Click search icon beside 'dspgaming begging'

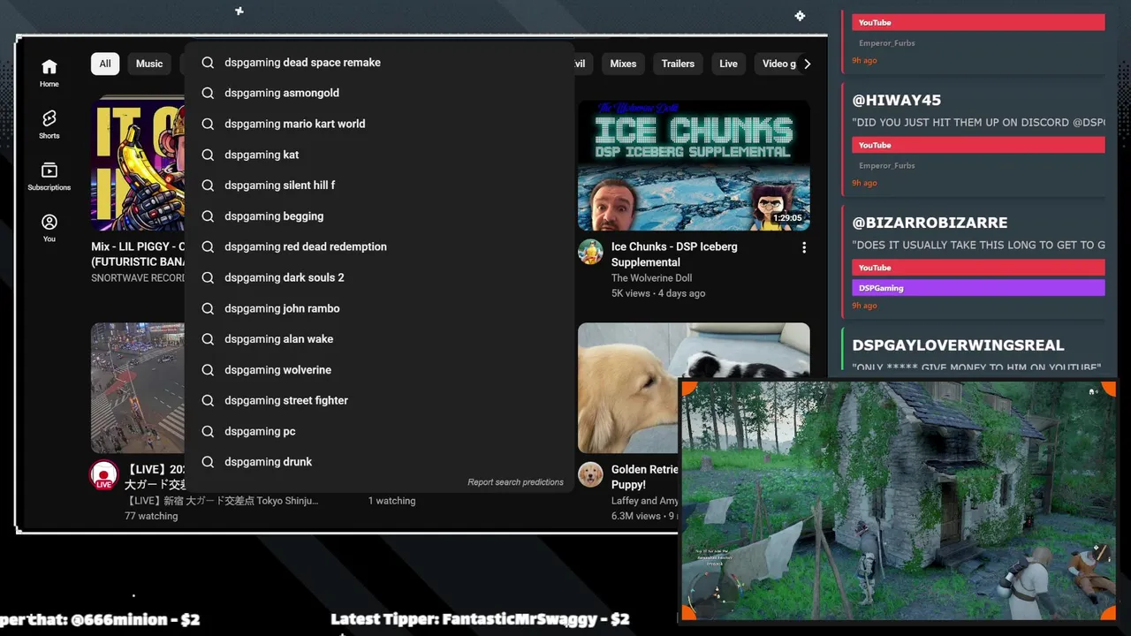click(x=208, y=216)
